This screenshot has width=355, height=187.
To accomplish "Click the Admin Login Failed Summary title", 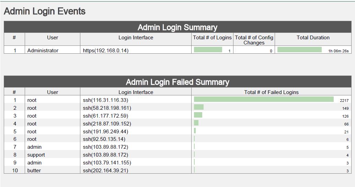I will click(177, 82).
